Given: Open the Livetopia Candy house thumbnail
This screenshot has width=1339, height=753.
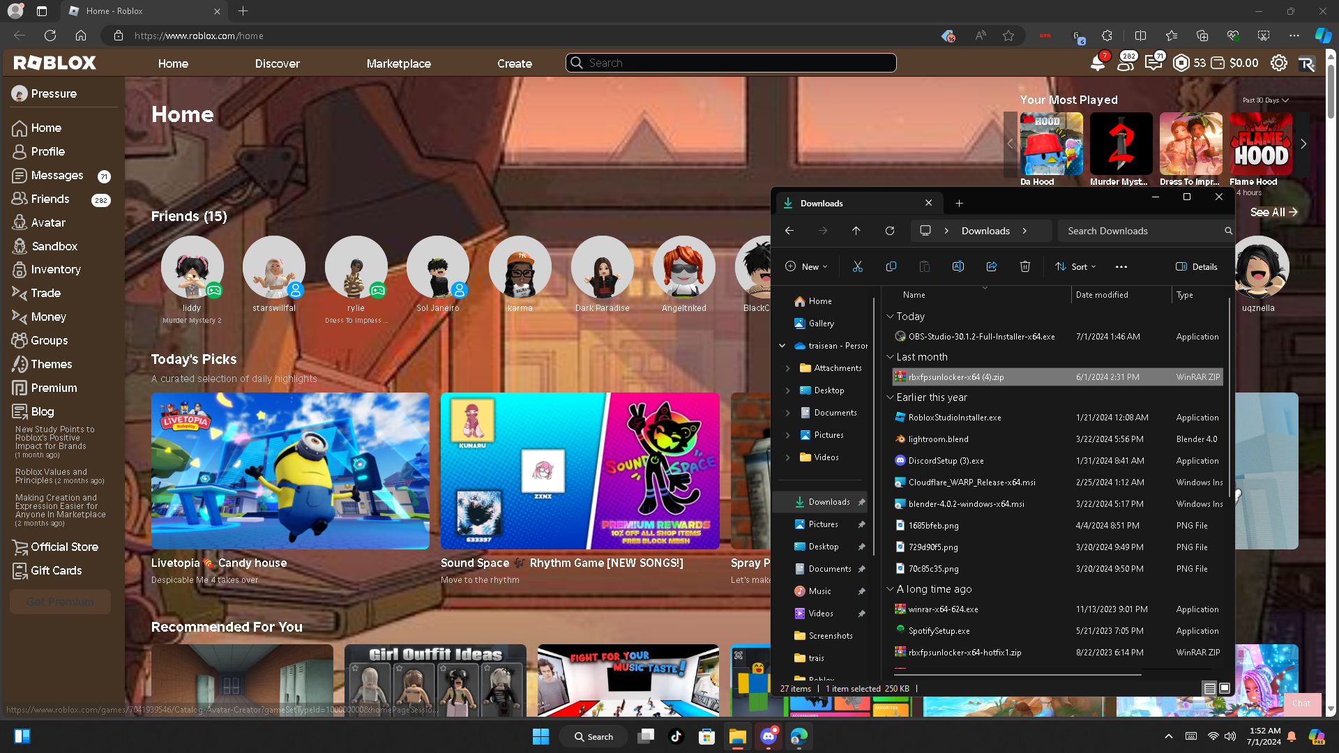Looking at the screenshot, I should click(290, 471).
